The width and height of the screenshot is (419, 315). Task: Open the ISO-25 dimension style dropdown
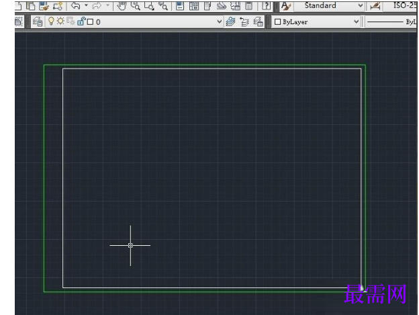click(401, 5)
